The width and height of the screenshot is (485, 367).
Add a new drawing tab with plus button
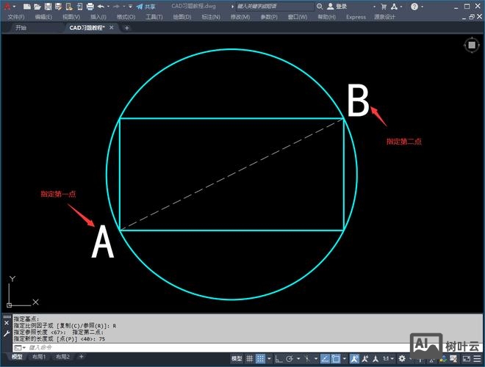tap(126, 28)
